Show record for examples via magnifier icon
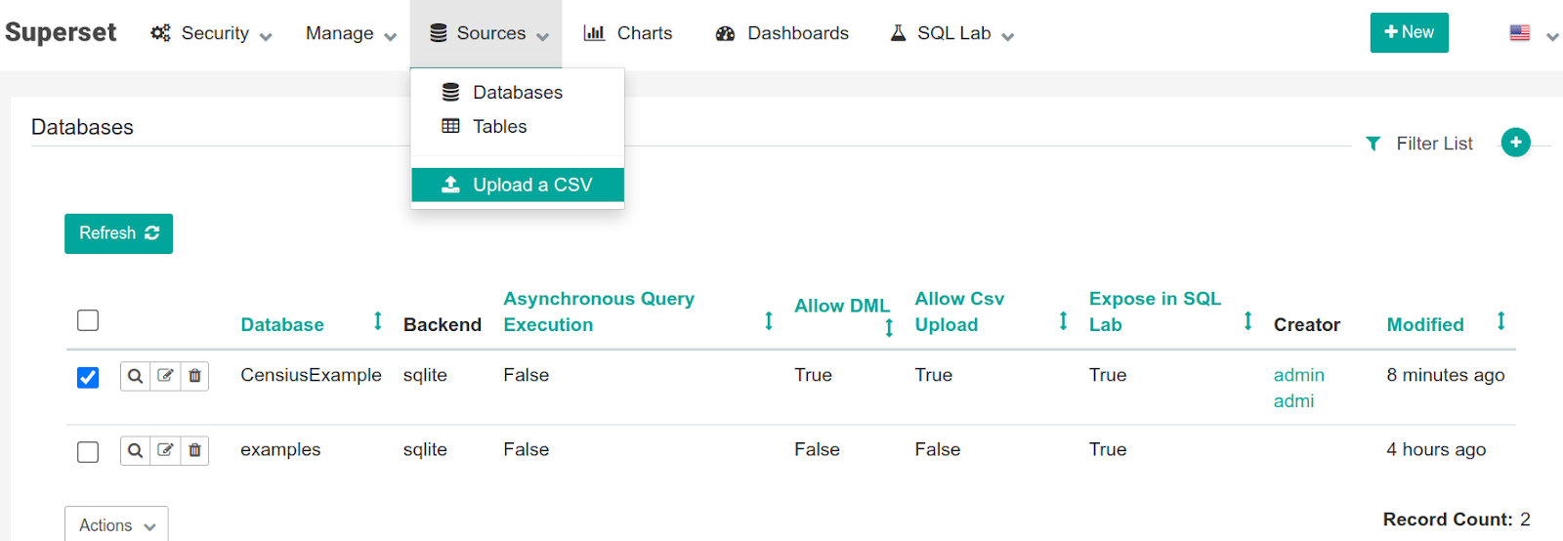This screenshot has width=1563, height=541. point(135,450)
